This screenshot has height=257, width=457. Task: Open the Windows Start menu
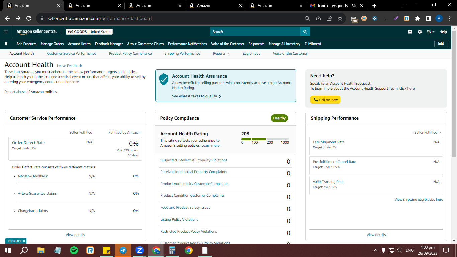click(8, 250)
